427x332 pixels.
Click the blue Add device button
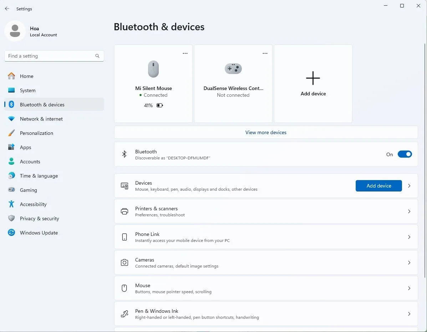tap(378, 186)
